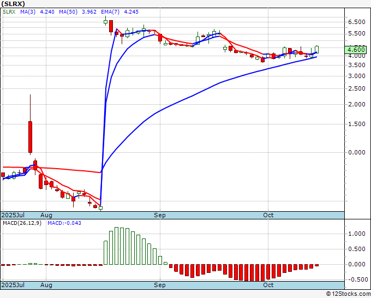
Task: Click the last green candlestick in October
Action: pos(317,50)
